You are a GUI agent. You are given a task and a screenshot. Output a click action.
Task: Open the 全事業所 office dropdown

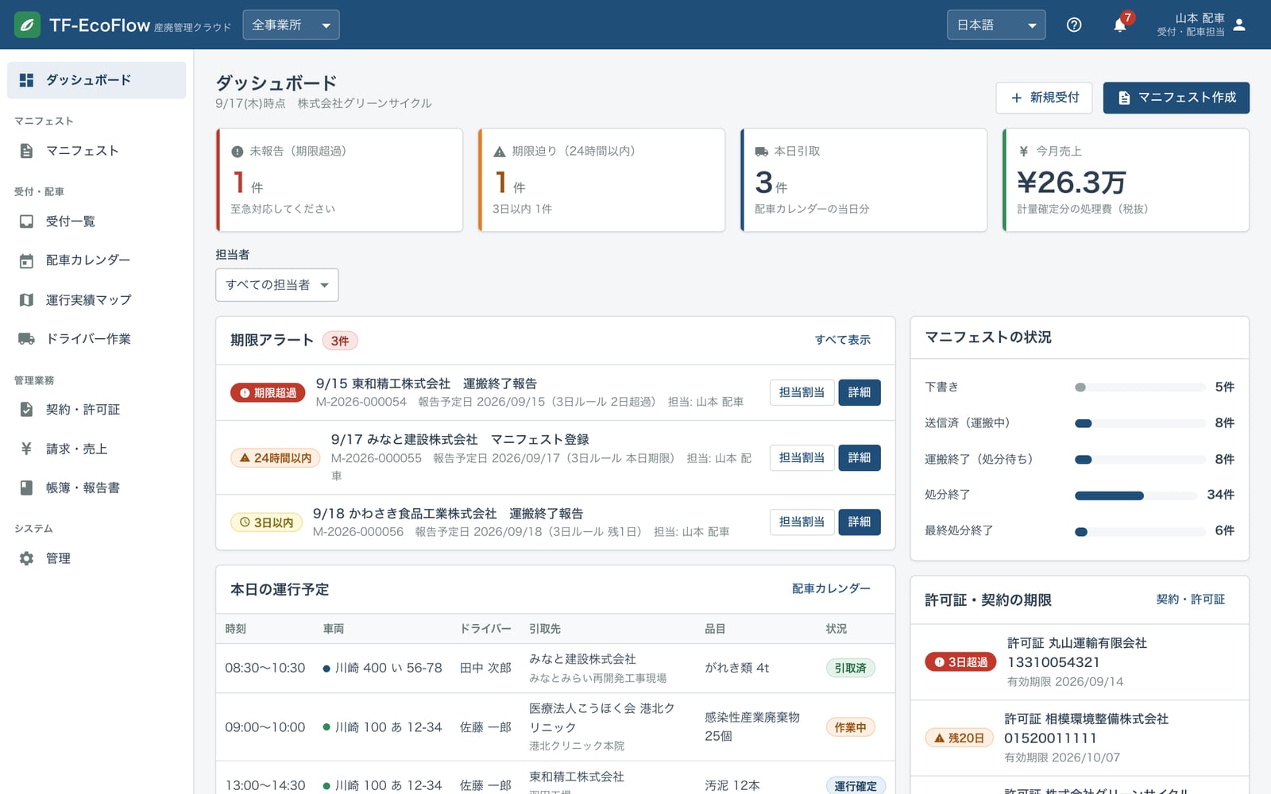291,25
